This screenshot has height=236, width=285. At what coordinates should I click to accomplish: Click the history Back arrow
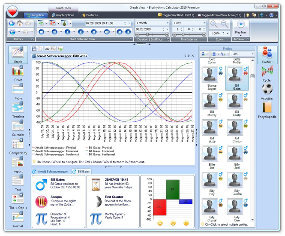pyautogui.click(x=12, y=32)
